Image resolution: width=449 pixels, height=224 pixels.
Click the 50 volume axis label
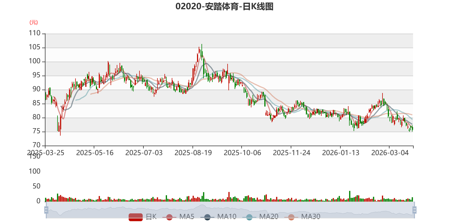coord(36,186)
